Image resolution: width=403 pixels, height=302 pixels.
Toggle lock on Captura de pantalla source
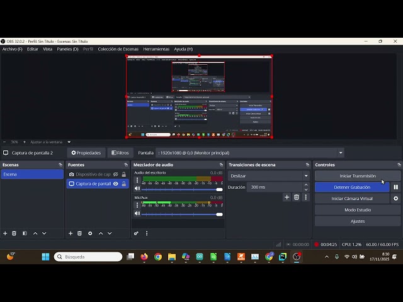(x=124, y=184)
